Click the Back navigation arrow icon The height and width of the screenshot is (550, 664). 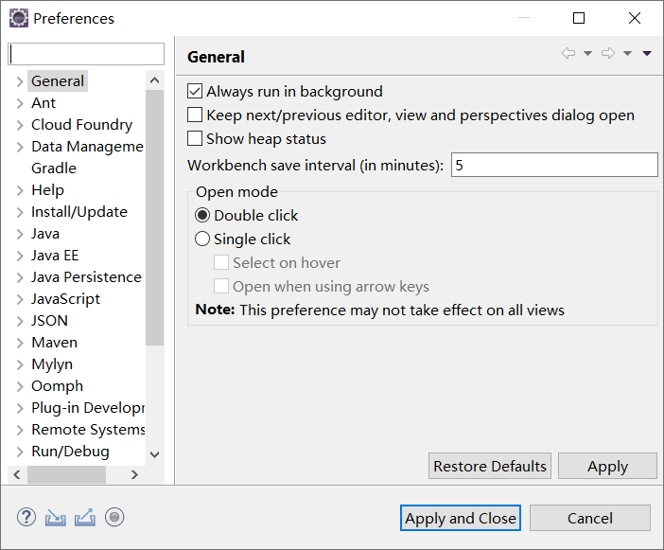[x=568, y=53]
